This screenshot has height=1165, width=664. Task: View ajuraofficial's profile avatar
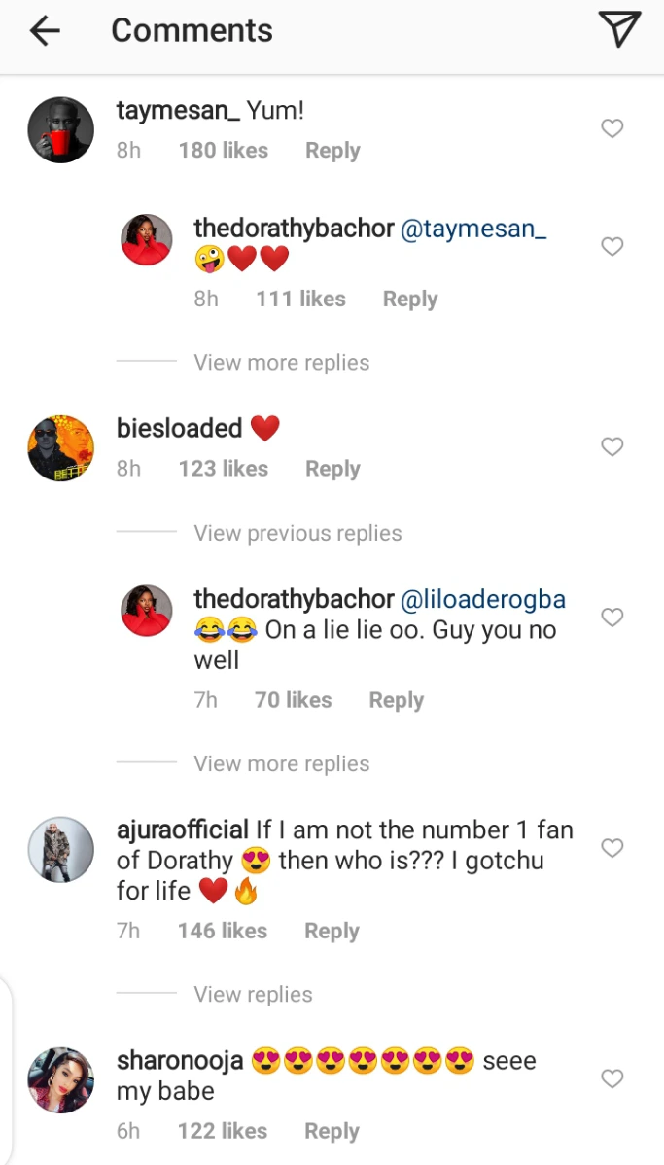[60, 849]
